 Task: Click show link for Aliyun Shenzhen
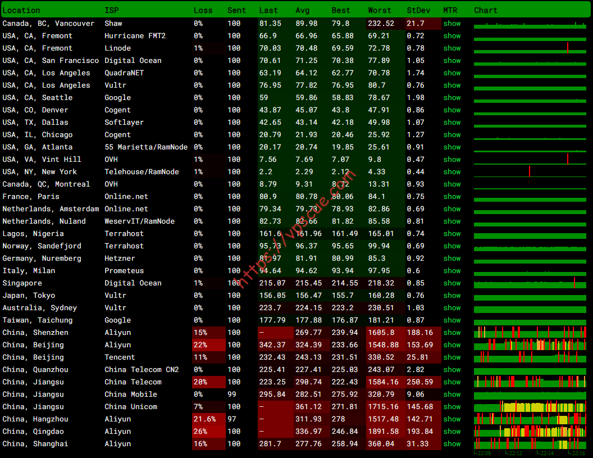pos(452,333)
